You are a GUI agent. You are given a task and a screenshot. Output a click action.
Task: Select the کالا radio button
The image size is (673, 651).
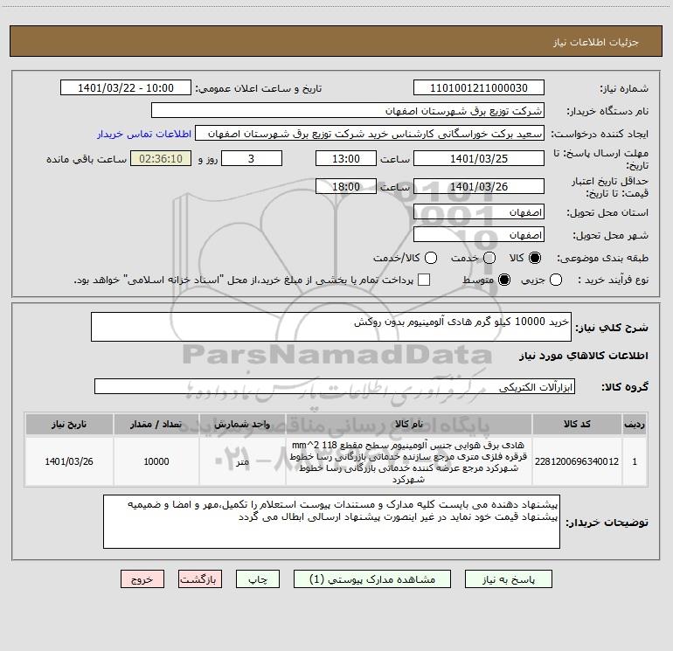coord(535,258)
